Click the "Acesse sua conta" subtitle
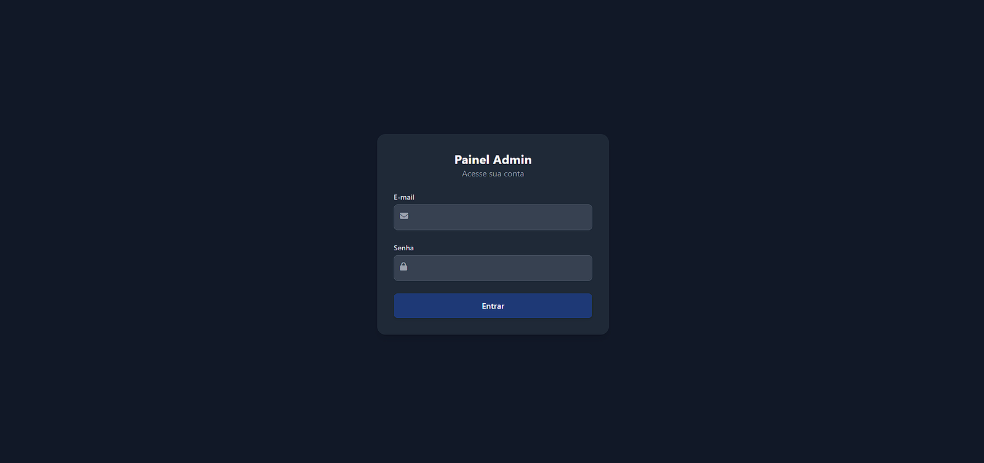 pos(493,174)
